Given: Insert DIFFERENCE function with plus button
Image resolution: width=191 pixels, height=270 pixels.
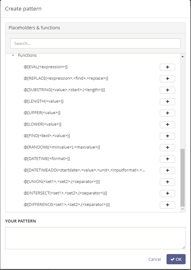Looking at the screenshot, I should click(167, 205).
